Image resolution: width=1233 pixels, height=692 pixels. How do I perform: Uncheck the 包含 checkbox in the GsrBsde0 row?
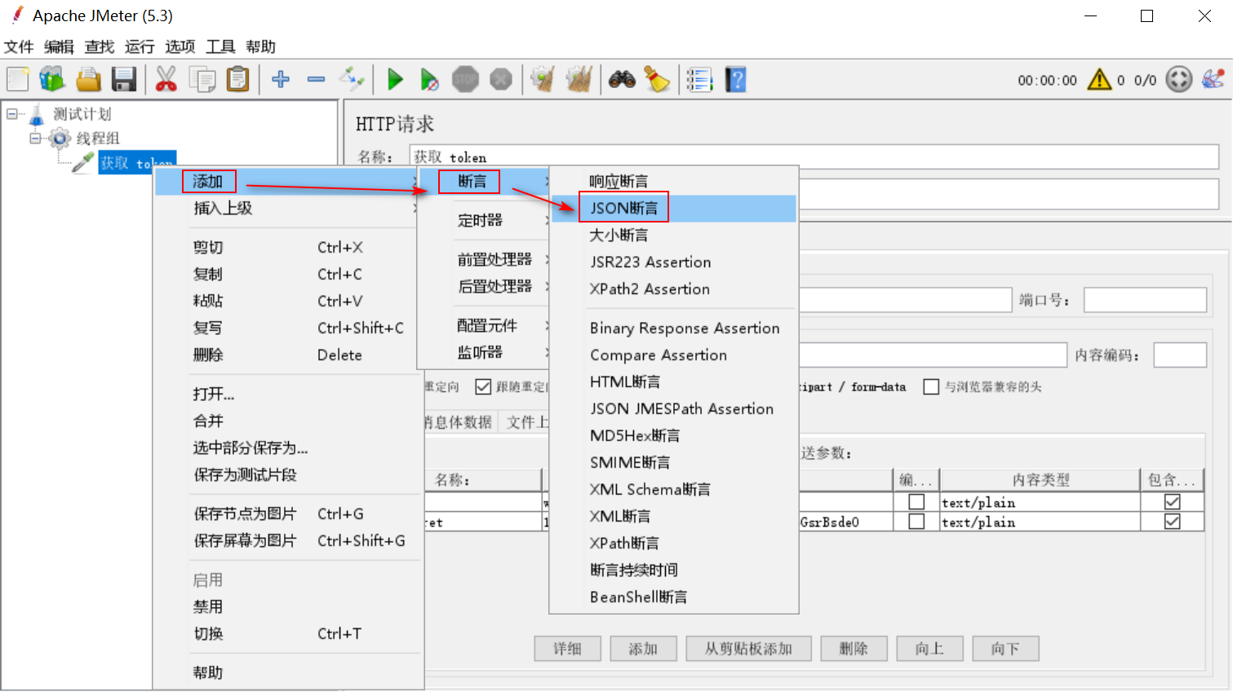[1173, 521]
